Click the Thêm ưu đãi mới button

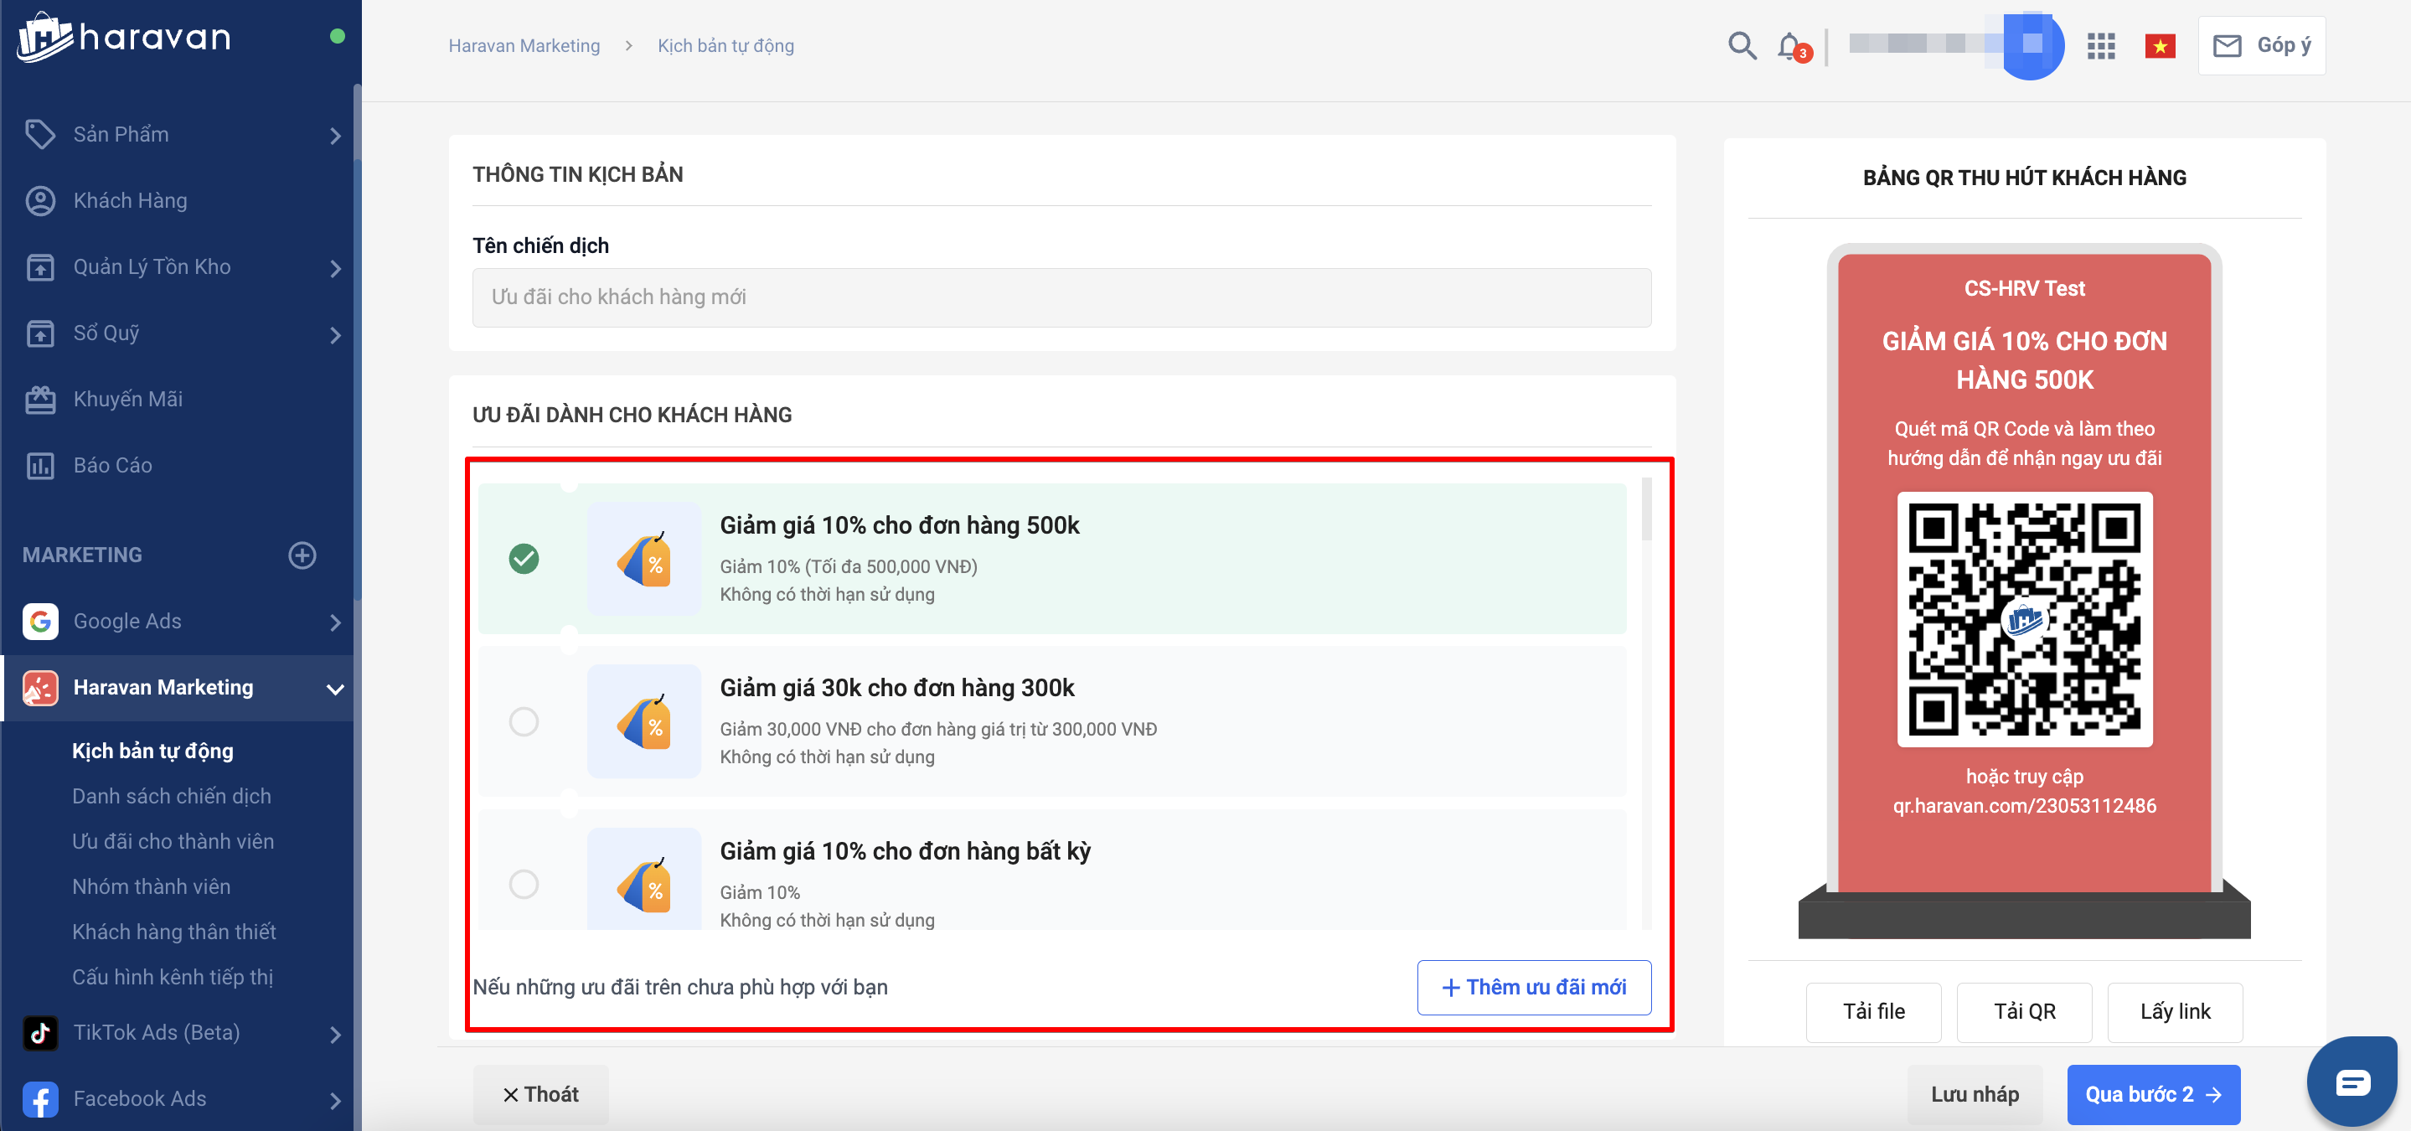tap(1533, 987)
